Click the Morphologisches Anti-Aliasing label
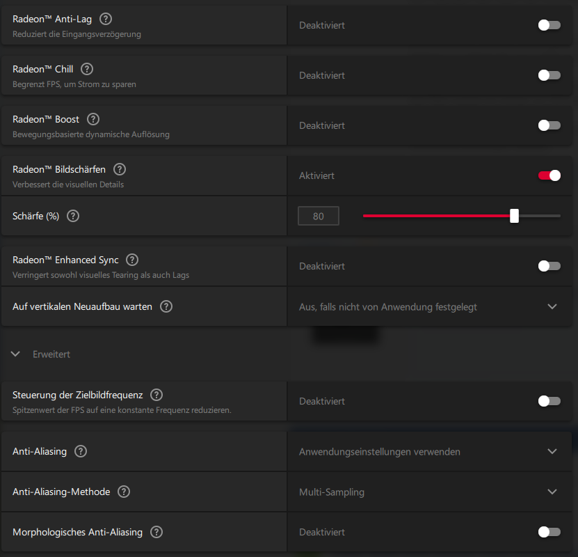578x557 pixels. (77, 532)
